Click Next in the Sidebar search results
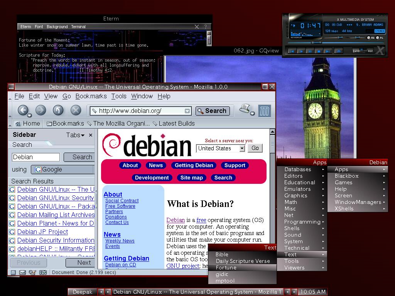 coord(80,263)
